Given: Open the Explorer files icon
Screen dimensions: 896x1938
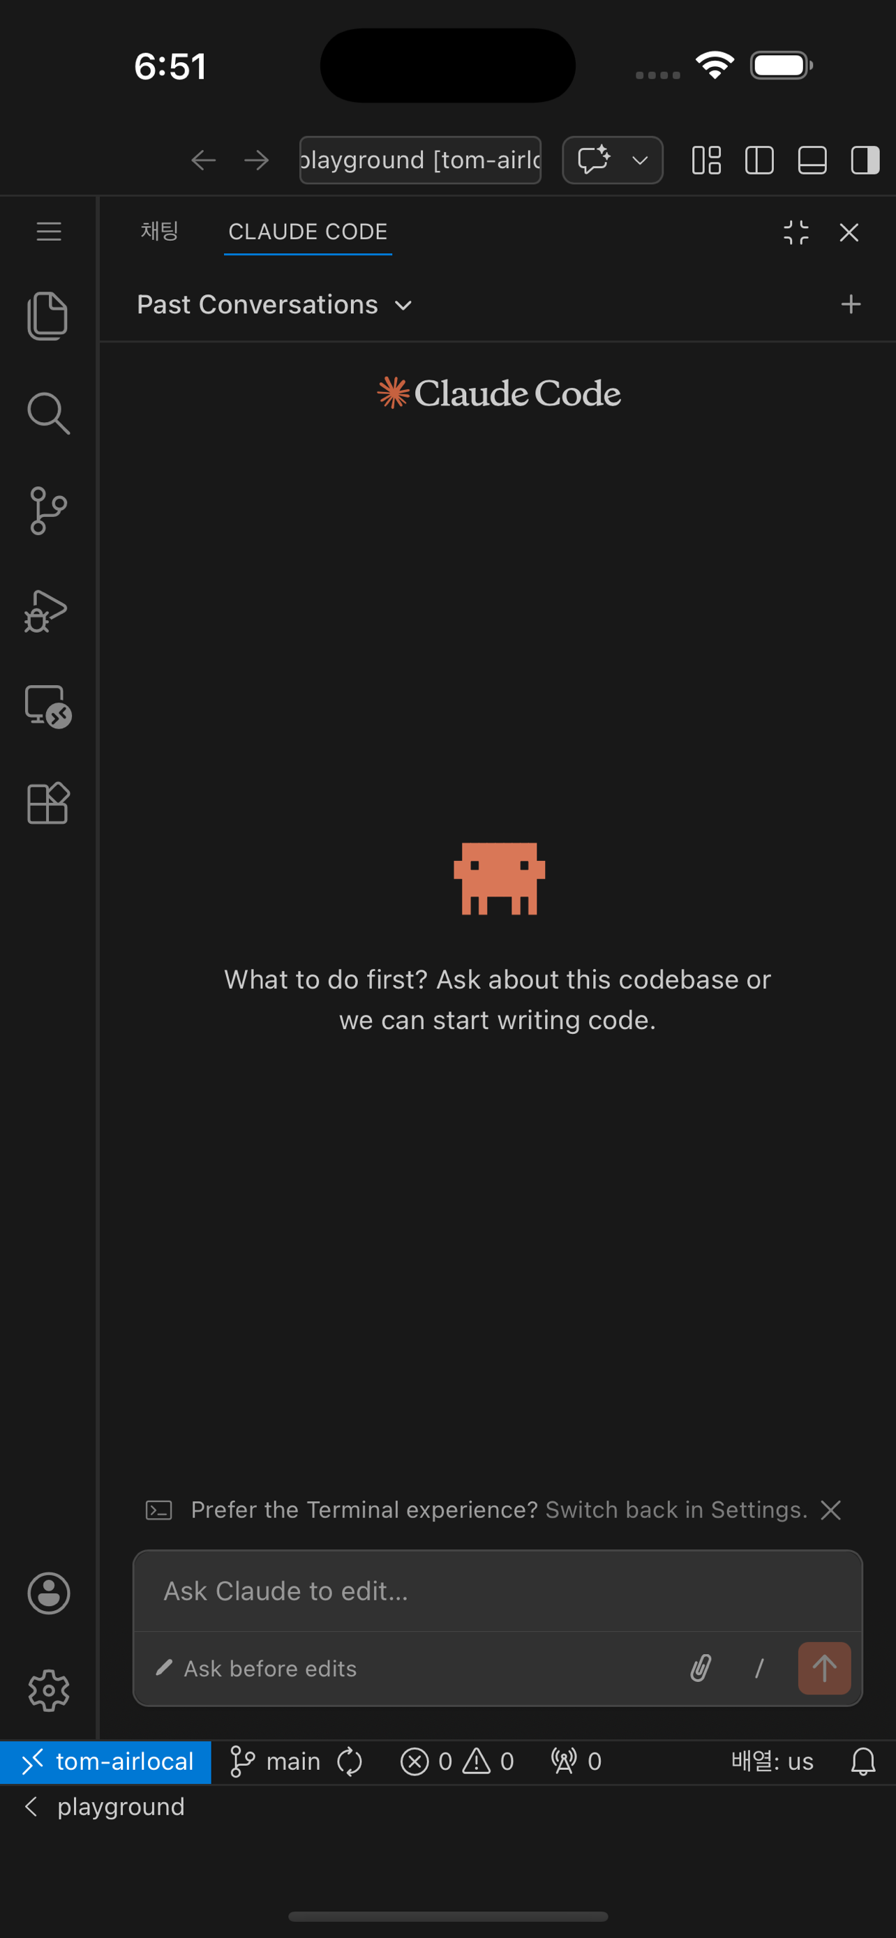Looking at the screenshot, I should tap(48, 315).
